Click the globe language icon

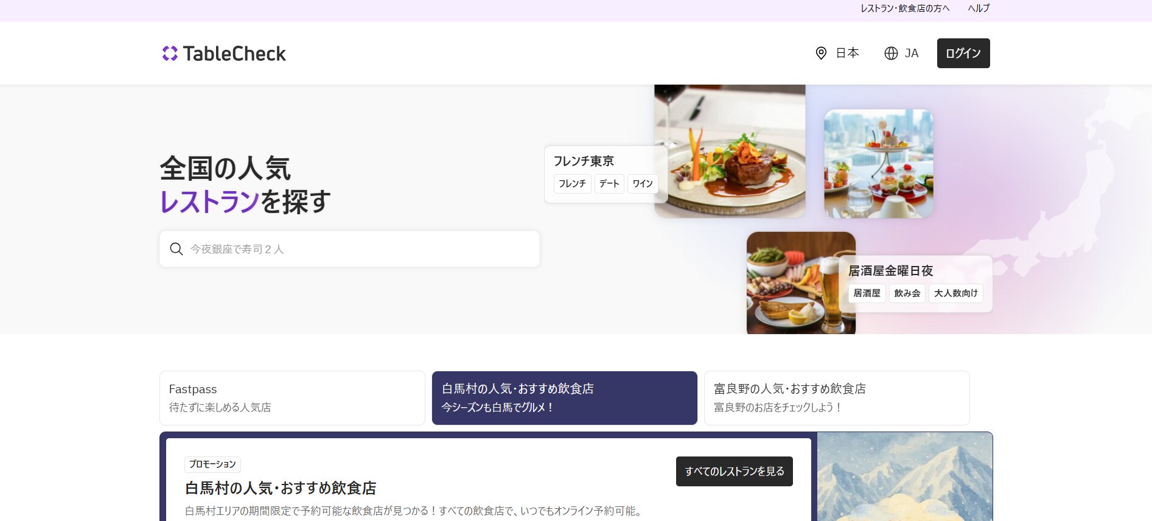click(x=891, y=54)
